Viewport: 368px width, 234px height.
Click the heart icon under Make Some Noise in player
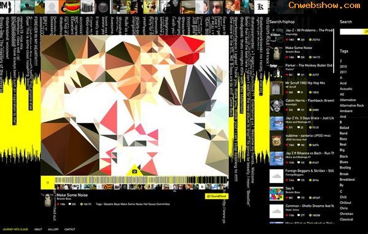pos(58,204)
